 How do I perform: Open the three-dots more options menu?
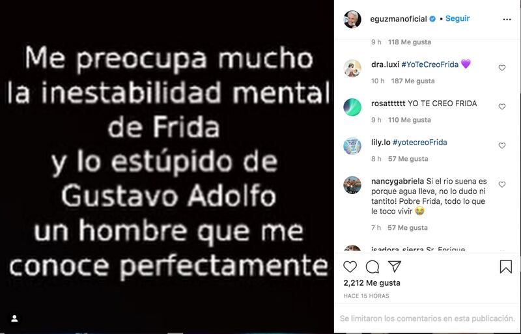point(507,20)
